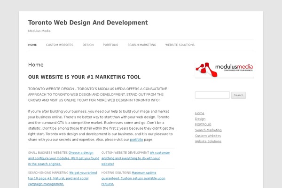Click the 'SEARCH ENGINE MARKETING' label
Viewport: 282px width, 188px height.
[x=48, y=172]
